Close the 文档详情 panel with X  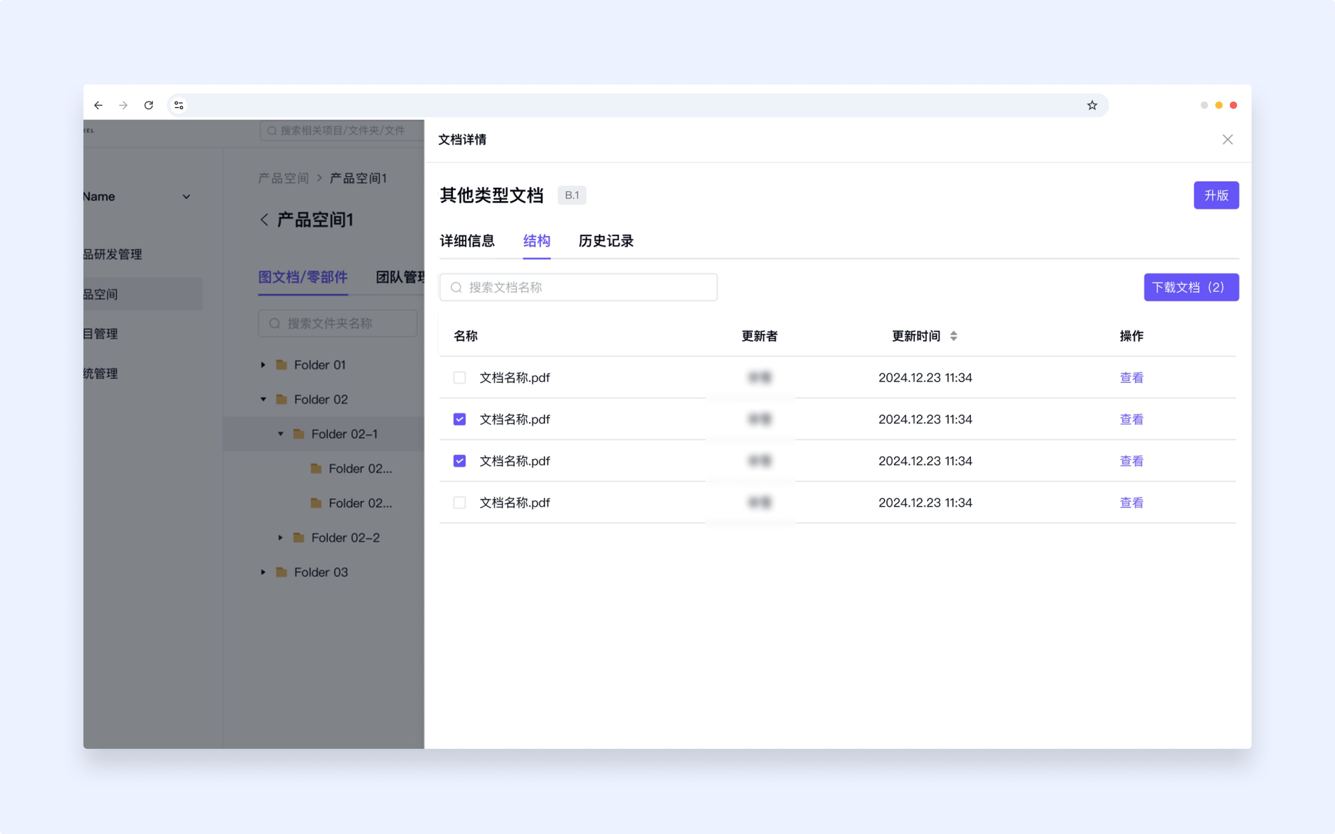[1227, 140]
